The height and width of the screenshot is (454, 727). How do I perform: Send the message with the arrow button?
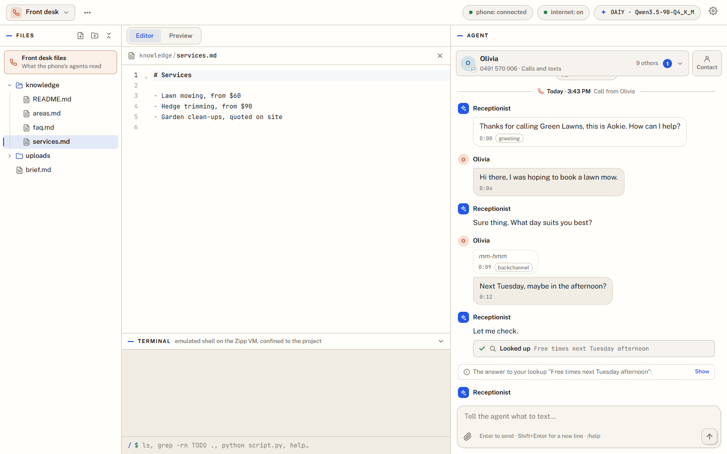[x=709, y=436]
